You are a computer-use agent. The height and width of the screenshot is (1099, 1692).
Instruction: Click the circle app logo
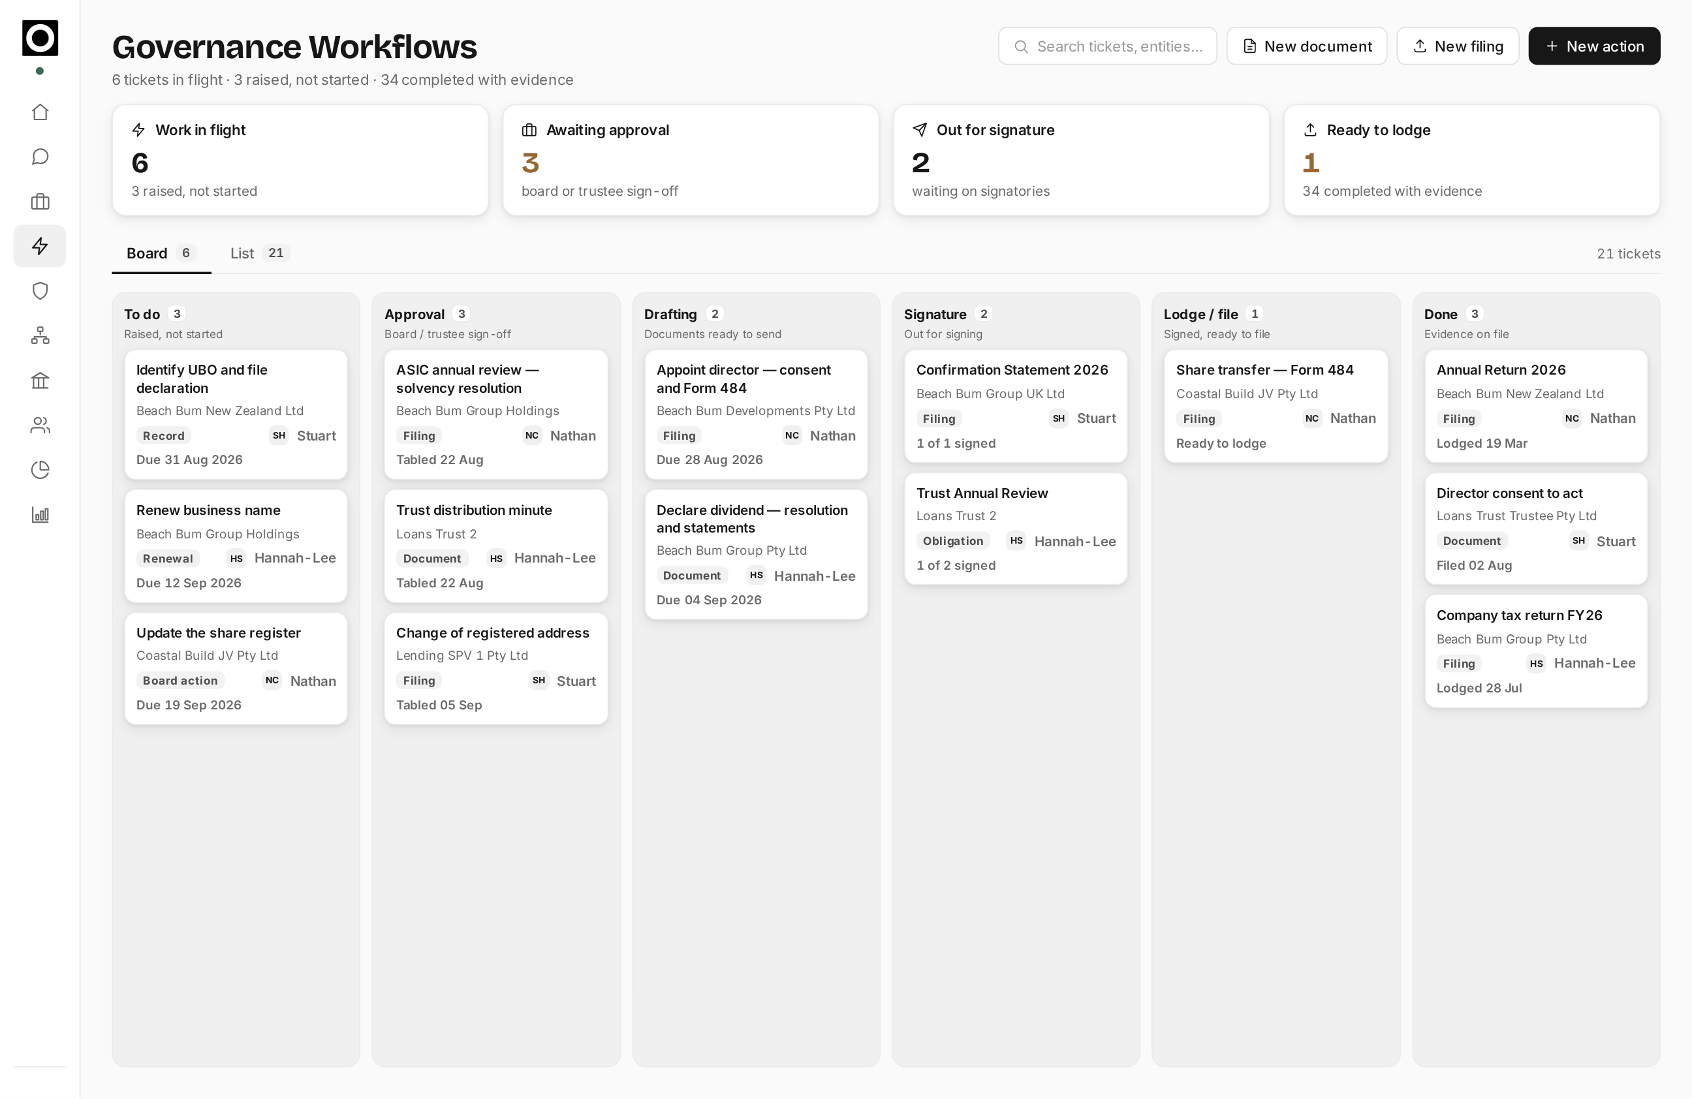click(40, 38)
